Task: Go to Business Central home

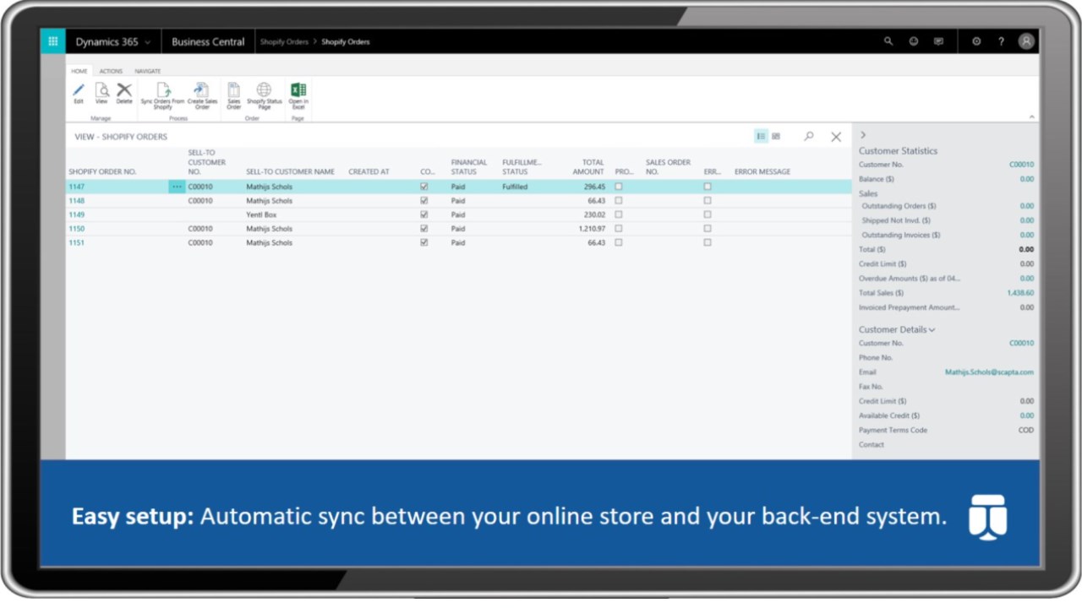Action: [208, 41]
